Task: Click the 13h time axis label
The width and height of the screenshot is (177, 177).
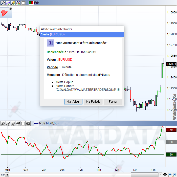Action: tap(135, 170)
